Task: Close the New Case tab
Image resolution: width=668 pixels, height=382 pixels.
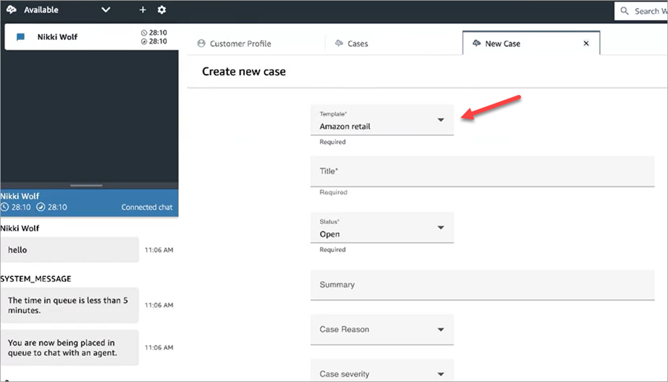Action: tap(586, 44)
